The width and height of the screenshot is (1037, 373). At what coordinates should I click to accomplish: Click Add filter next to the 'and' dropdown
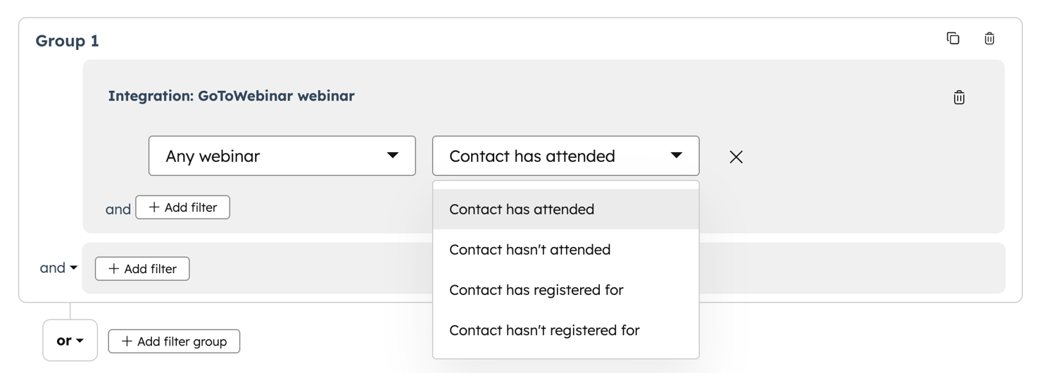(x=142, y=269)
